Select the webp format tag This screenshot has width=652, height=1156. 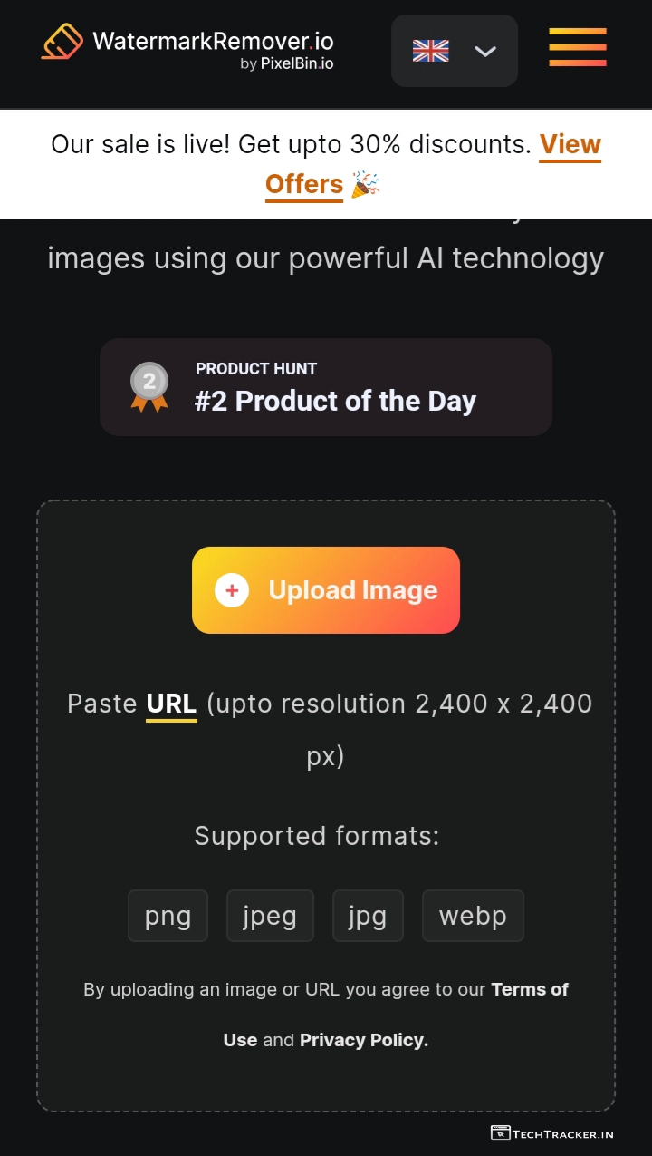click(x=473, y=916)
